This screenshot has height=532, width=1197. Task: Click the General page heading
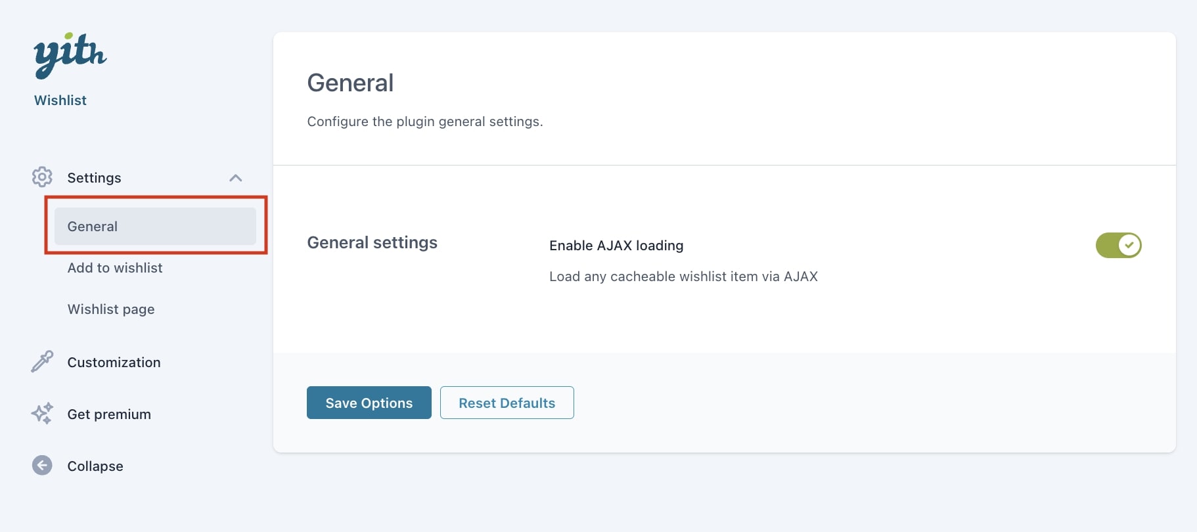[350, 83]
